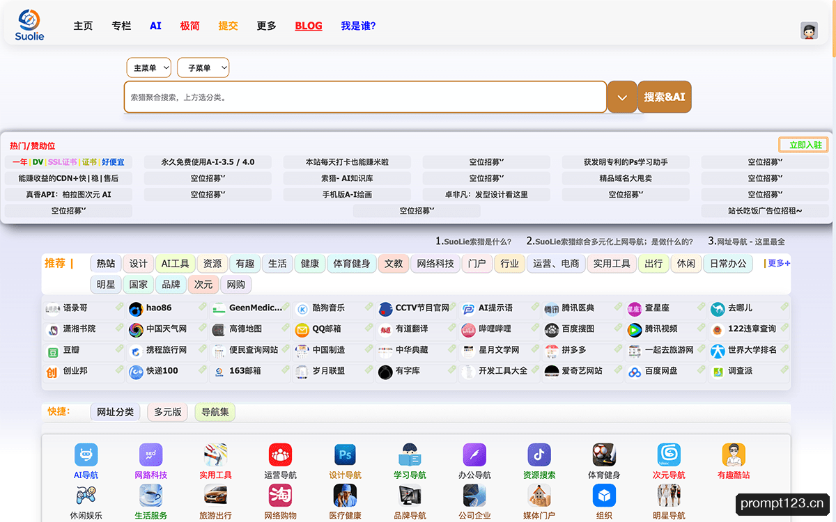Select the 网址分类 quick tab
This screenshot has width=836, height=522.
click(x=116, y=412)
